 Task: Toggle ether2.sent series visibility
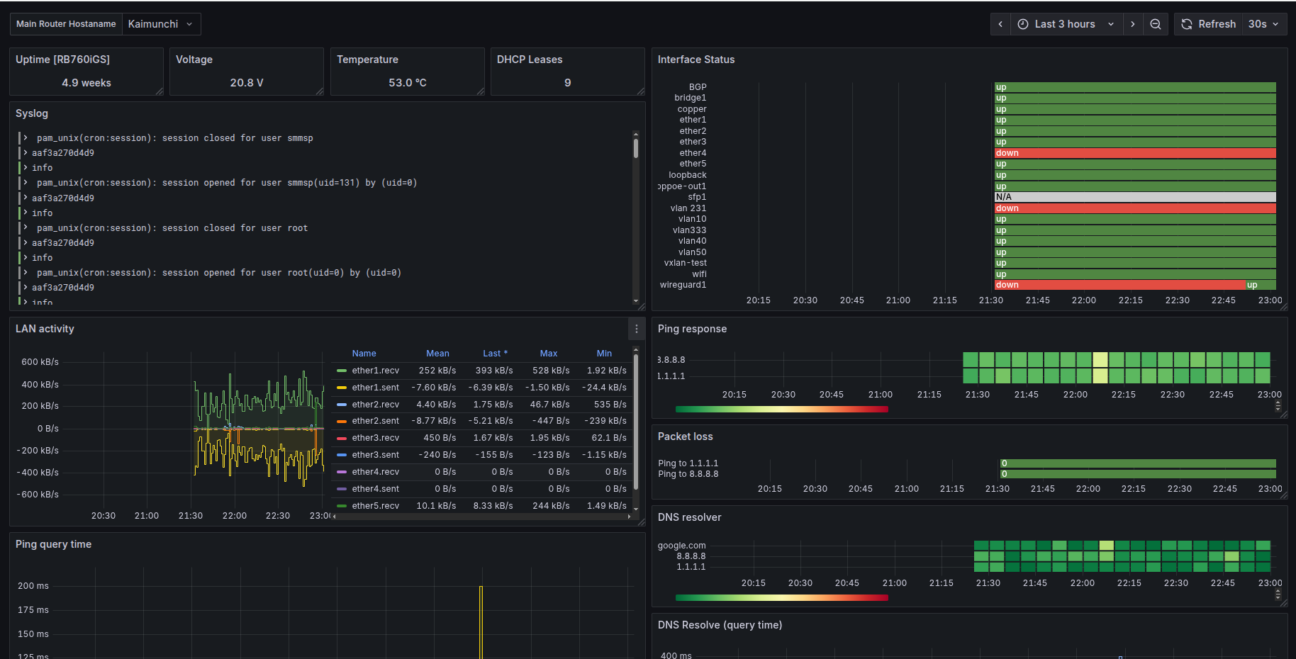pos(376,420)
